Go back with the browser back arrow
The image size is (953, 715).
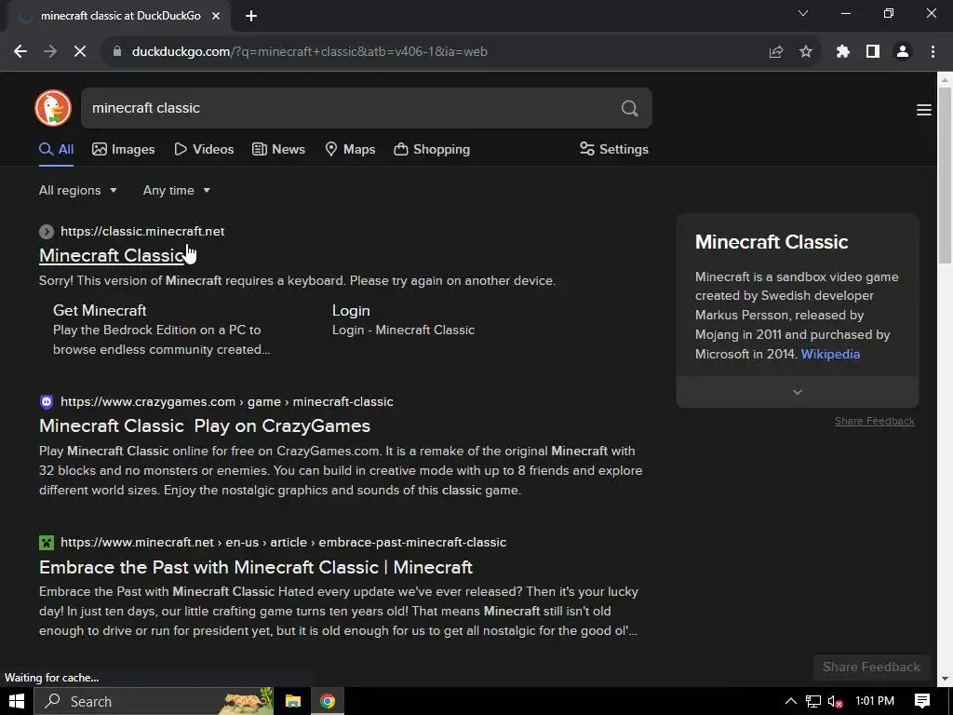coord(20,52)
